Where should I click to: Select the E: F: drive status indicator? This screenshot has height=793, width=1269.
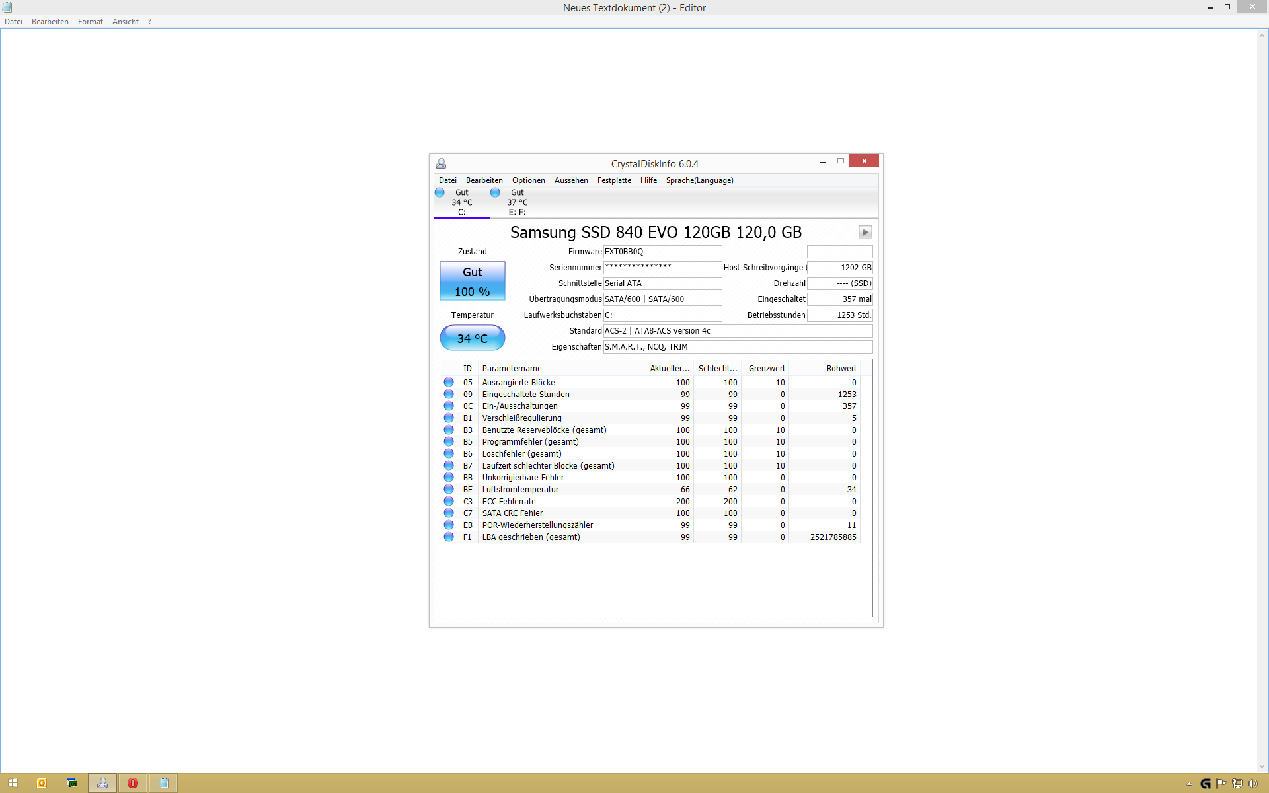(x=517, y=202)
